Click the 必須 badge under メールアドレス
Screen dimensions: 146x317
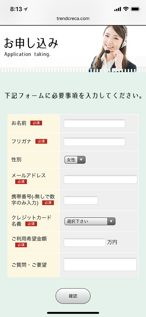point(21,182)
